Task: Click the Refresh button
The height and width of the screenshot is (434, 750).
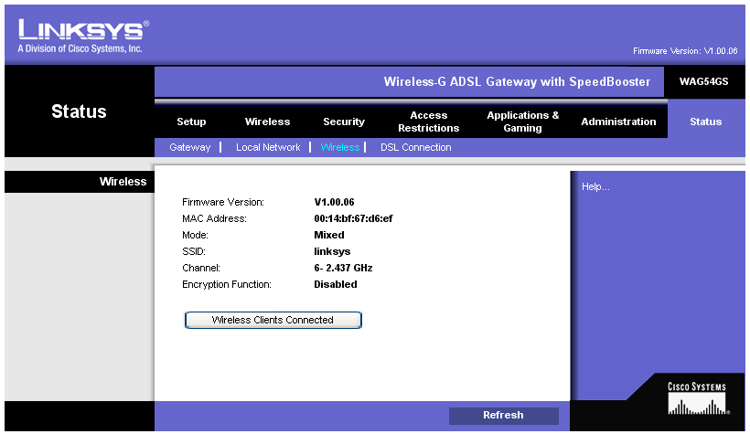Action: click(503, 416)
